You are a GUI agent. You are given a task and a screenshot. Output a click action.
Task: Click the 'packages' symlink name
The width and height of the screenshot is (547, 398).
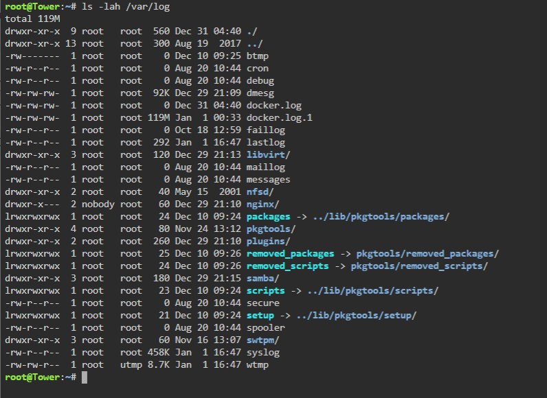click(x=268, y=217)
